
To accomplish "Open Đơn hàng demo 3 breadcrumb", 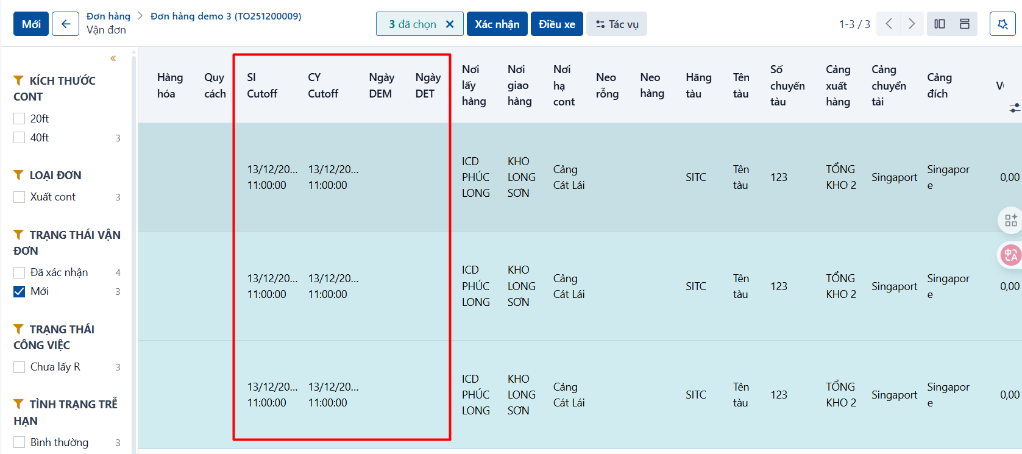I will (225, 16).
